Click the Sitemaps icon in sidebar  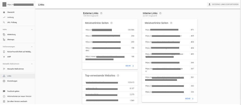[x=4, y=40]
